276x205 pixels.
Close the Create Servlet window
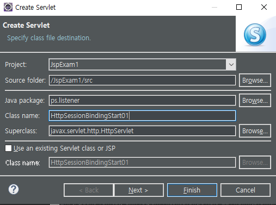pos(264,7)
